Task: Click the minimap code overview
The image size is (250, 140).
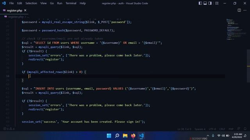Action: coord(236,30)
